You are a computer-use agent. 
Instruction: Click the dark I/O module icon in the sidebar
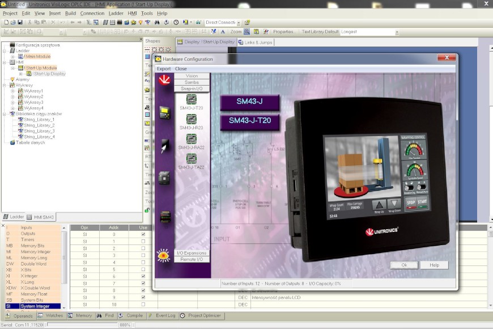click(x=164, y=178)
